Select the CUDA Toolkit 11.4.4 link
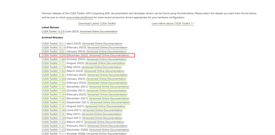This screenshot has height=135, width=275. (54, 95)
